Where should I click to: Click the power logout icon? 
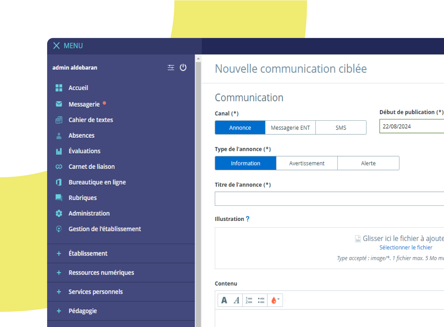pyautogui.click(x=183, y=67)
